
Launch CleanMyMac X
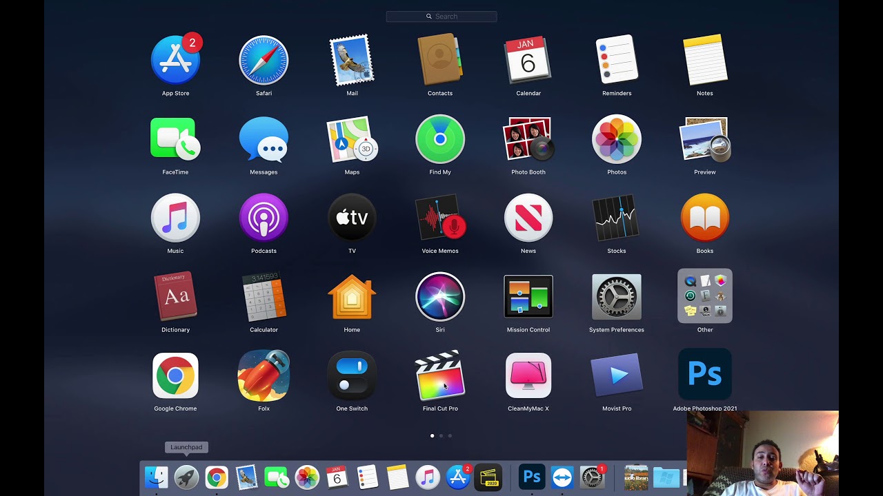click(x=528, y=376)
